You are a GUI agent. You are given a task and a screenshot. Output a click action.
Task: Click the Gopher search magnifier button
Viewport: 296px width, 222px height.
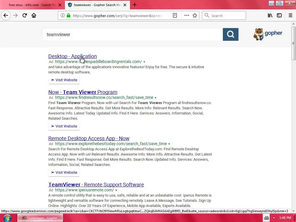pyautogui.click(x=230, y=34)
